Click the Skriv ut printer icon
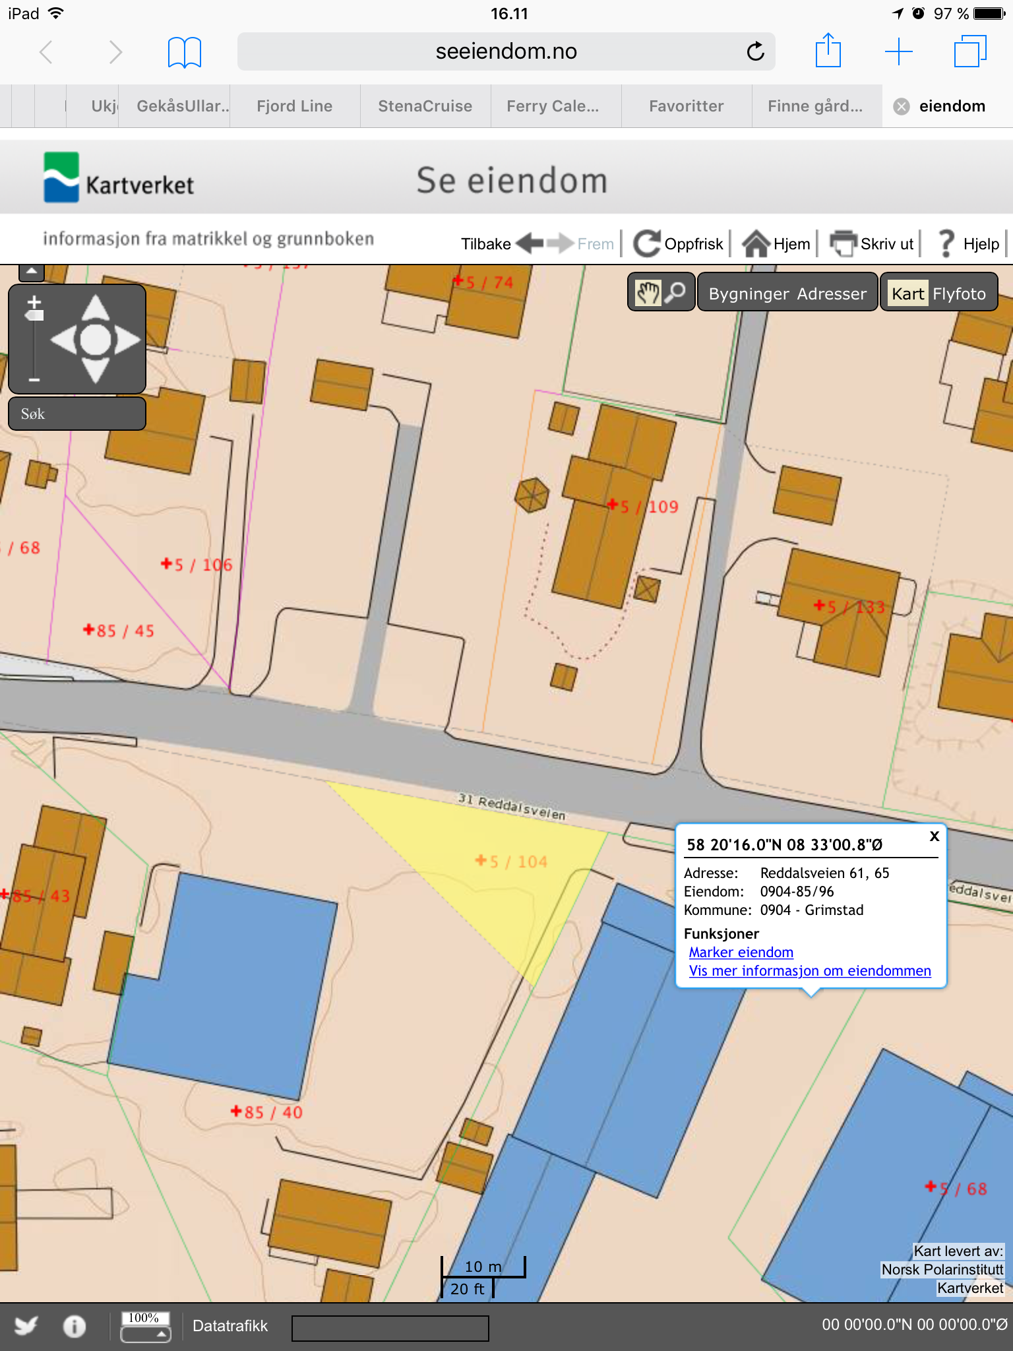Viewport: 1013px width, 1351px height. tap(843, 243)
